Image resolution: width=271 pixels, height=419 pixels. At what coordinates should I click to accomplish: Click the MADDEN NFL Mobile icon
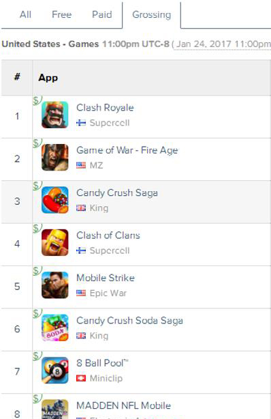(55, 409)
